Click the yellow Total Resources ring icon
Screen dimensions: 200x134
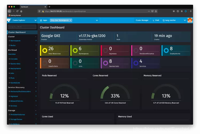pos(45,51)
